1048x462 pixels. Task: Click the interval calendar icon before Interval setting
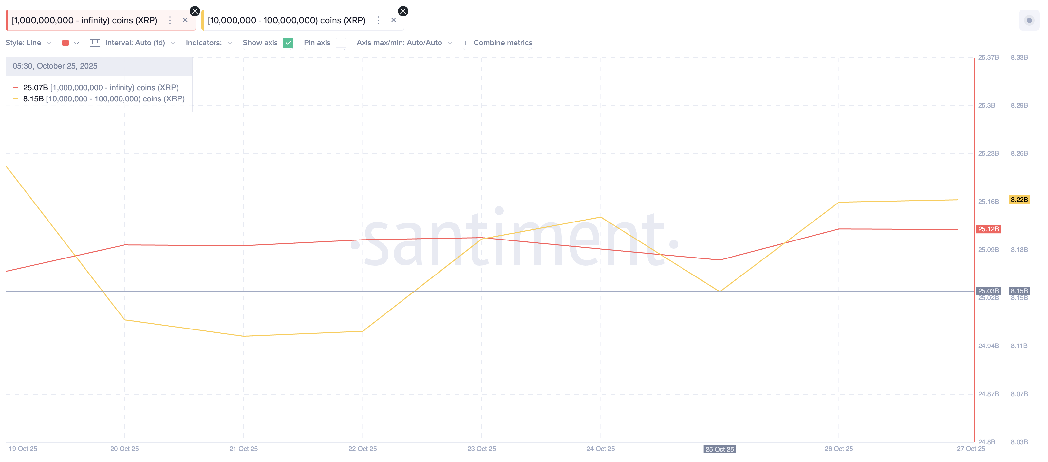[x=95, y=42]
